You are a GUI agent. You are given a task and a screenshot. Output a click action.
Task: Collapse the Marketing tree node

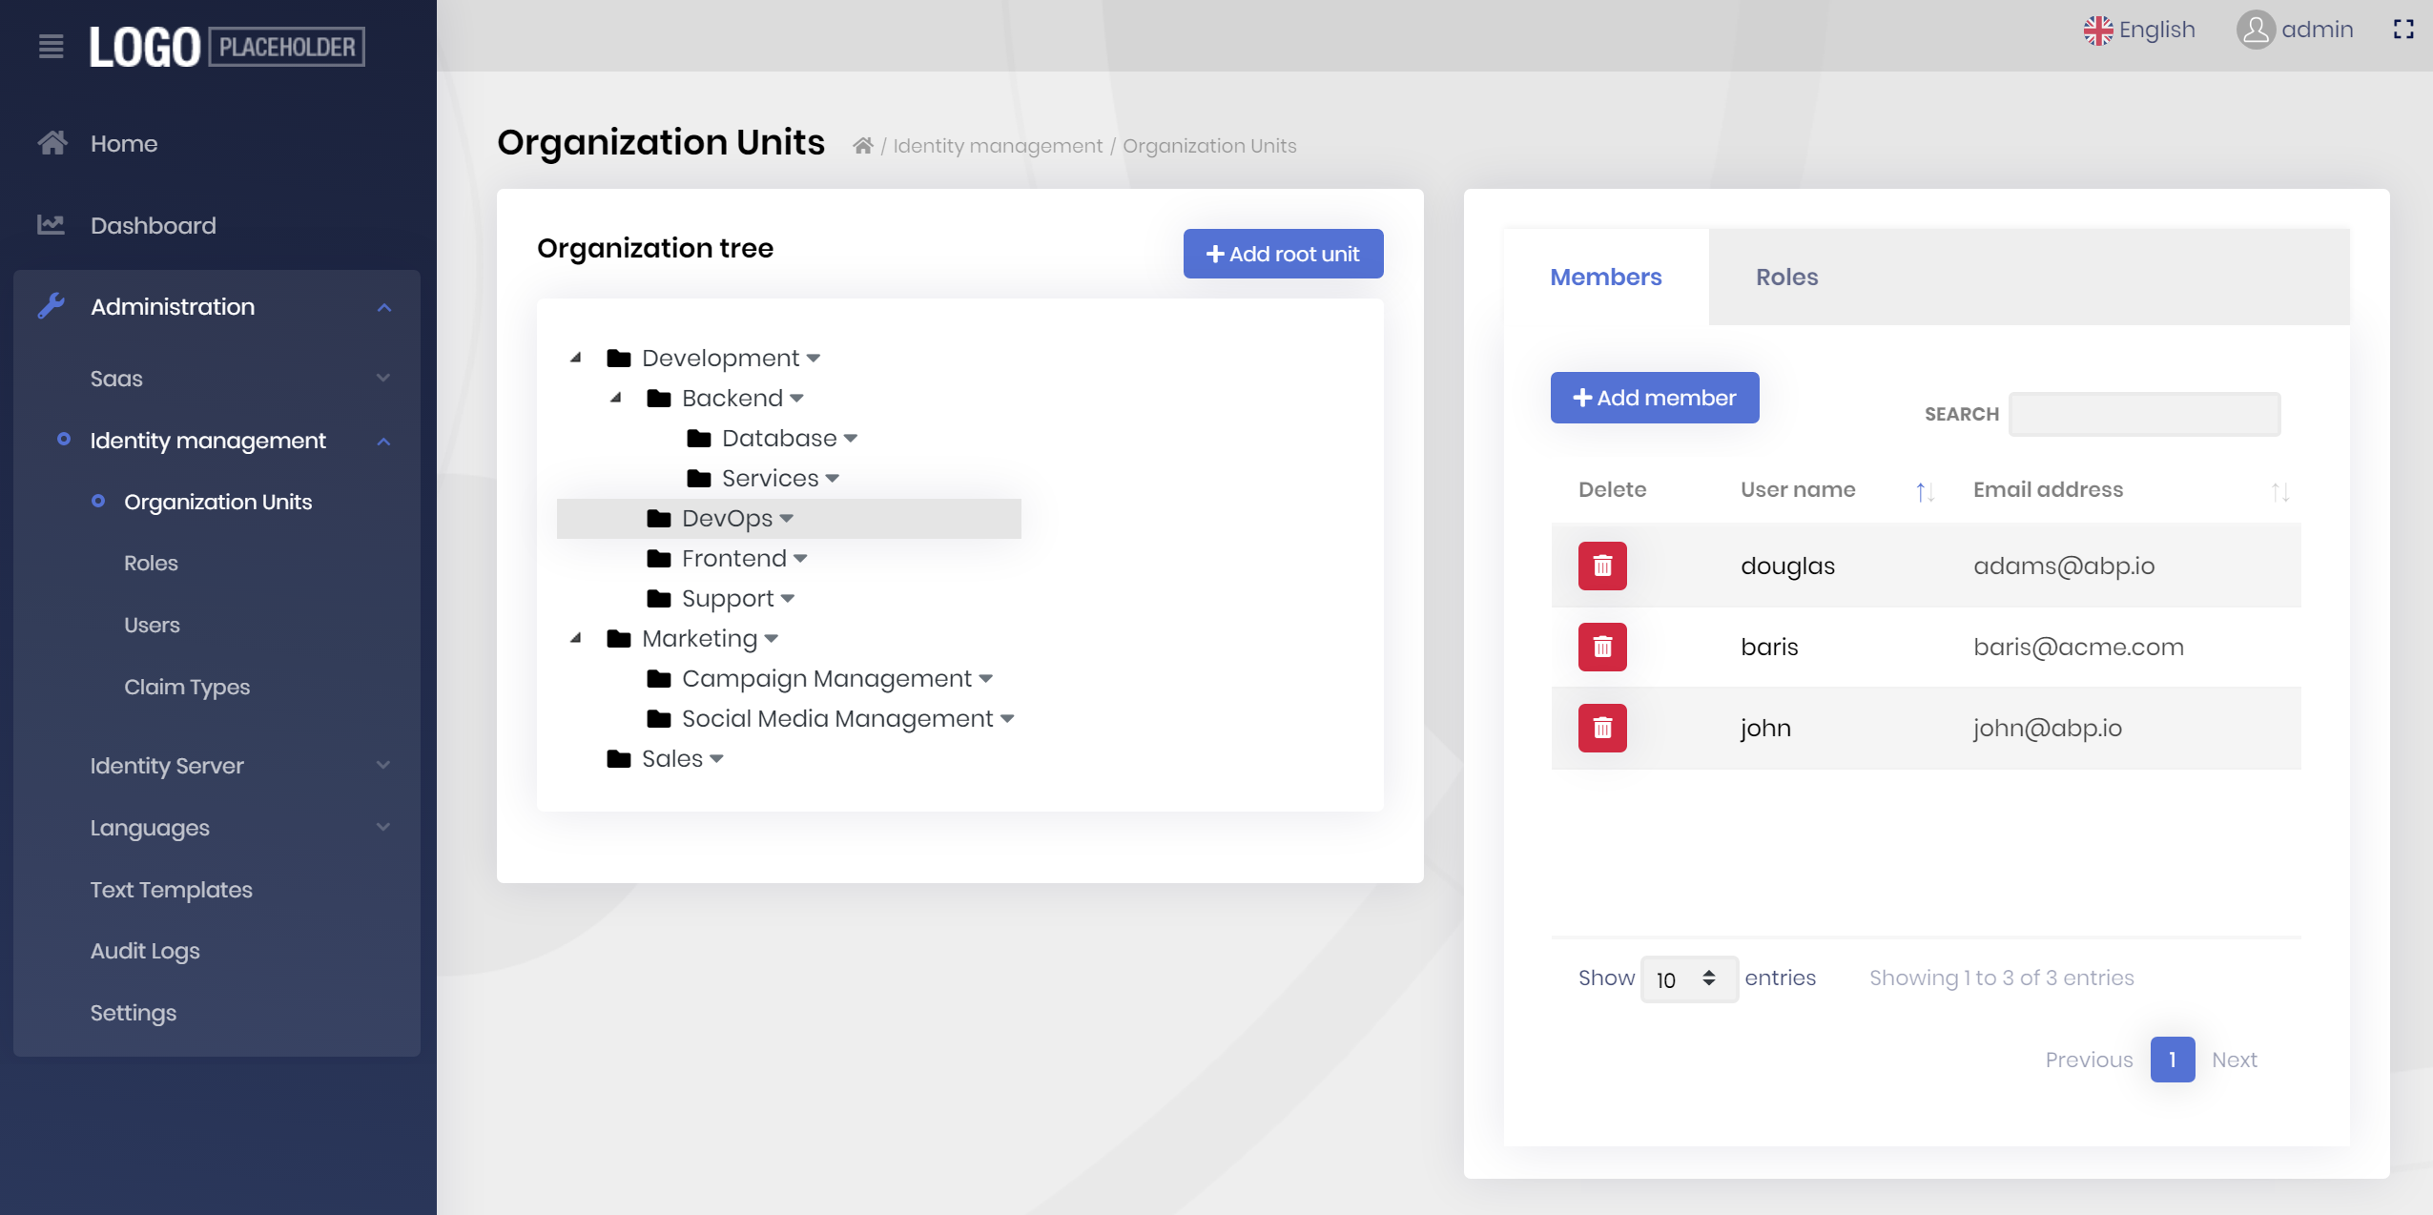click(576, 638)
